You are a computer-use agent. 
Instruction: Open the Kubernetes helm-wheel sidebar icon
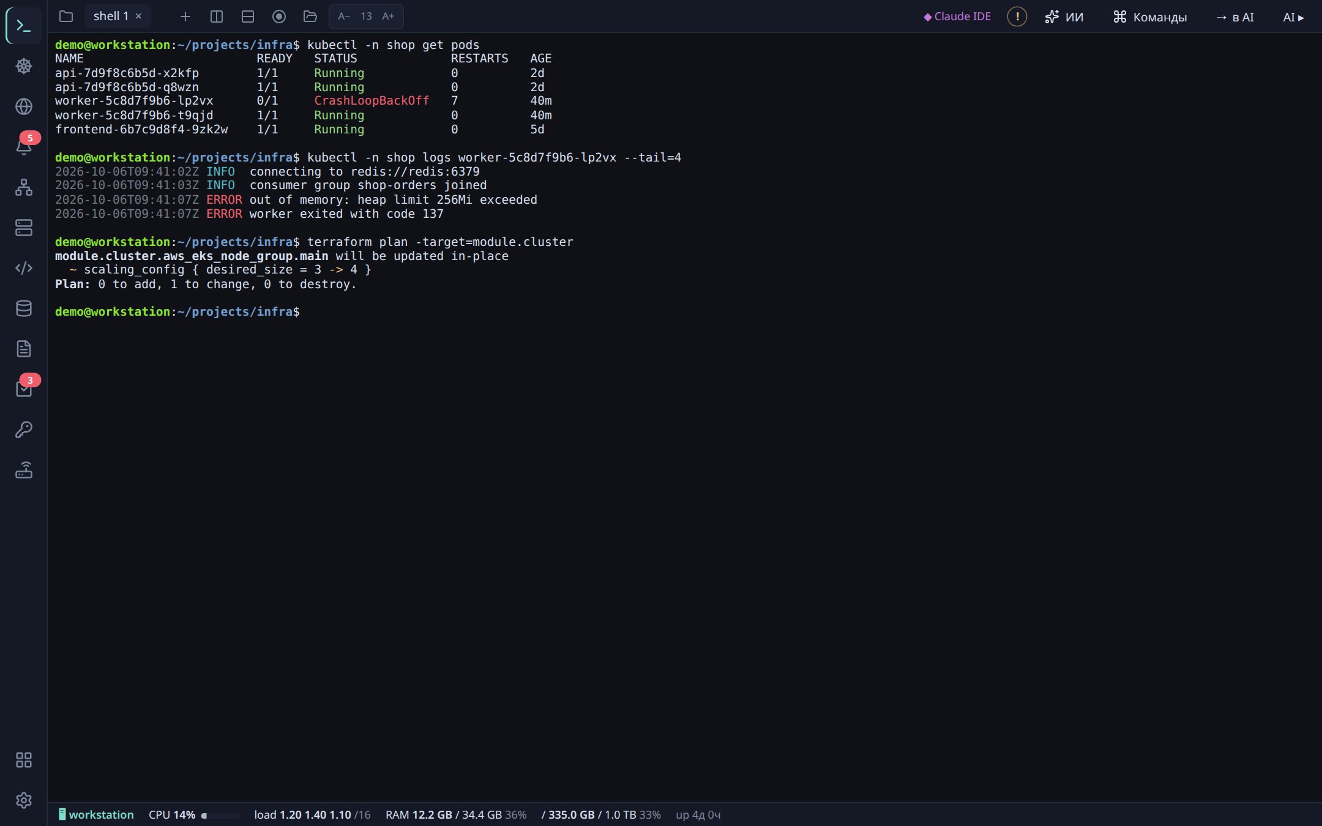click(x=24, y=66)
